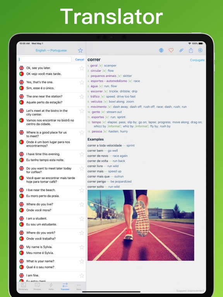Tap English → Portuguese language direction
Image resolution: width=223 pixels, height=297 pixels.
(51, 50)
